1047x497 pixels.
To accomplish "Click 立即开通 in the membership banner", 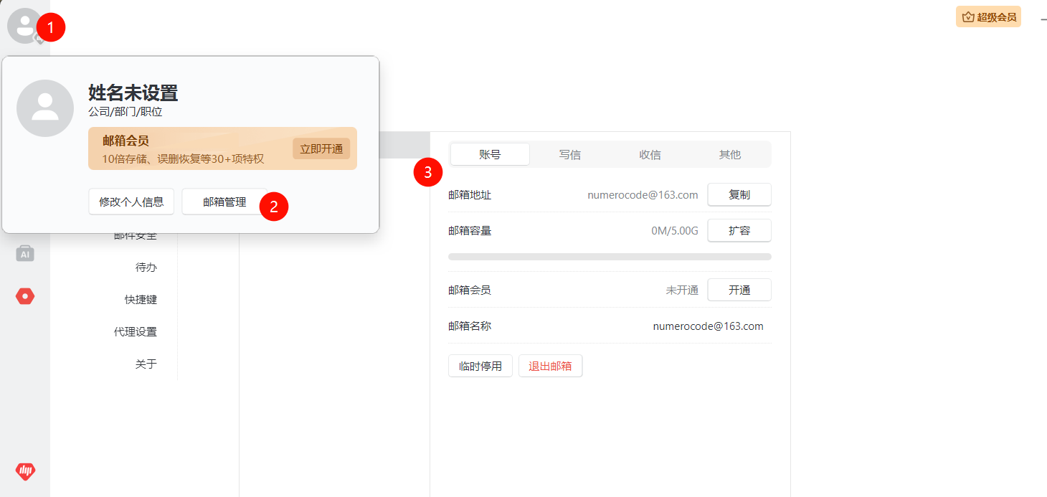I will point(321,148).
